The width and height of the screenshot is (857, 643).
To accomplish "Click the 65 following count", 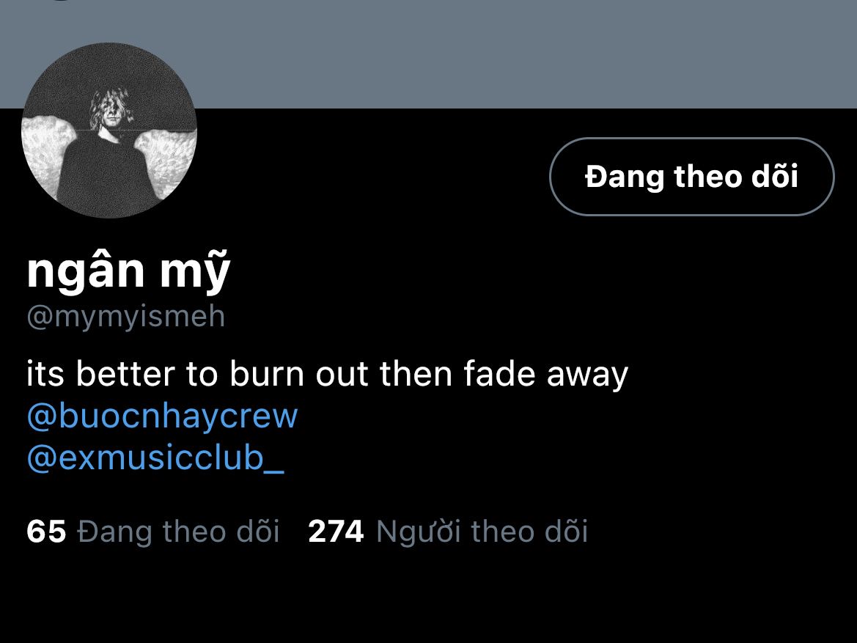I will 46,532.
